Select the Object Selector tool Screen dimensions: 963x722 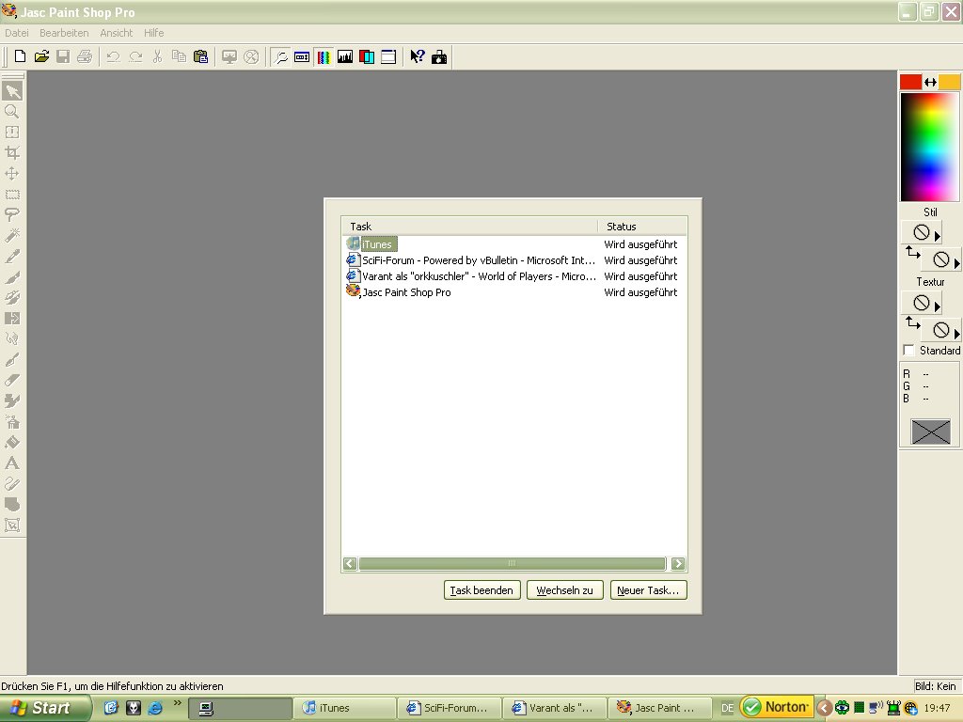click(12, 526)
